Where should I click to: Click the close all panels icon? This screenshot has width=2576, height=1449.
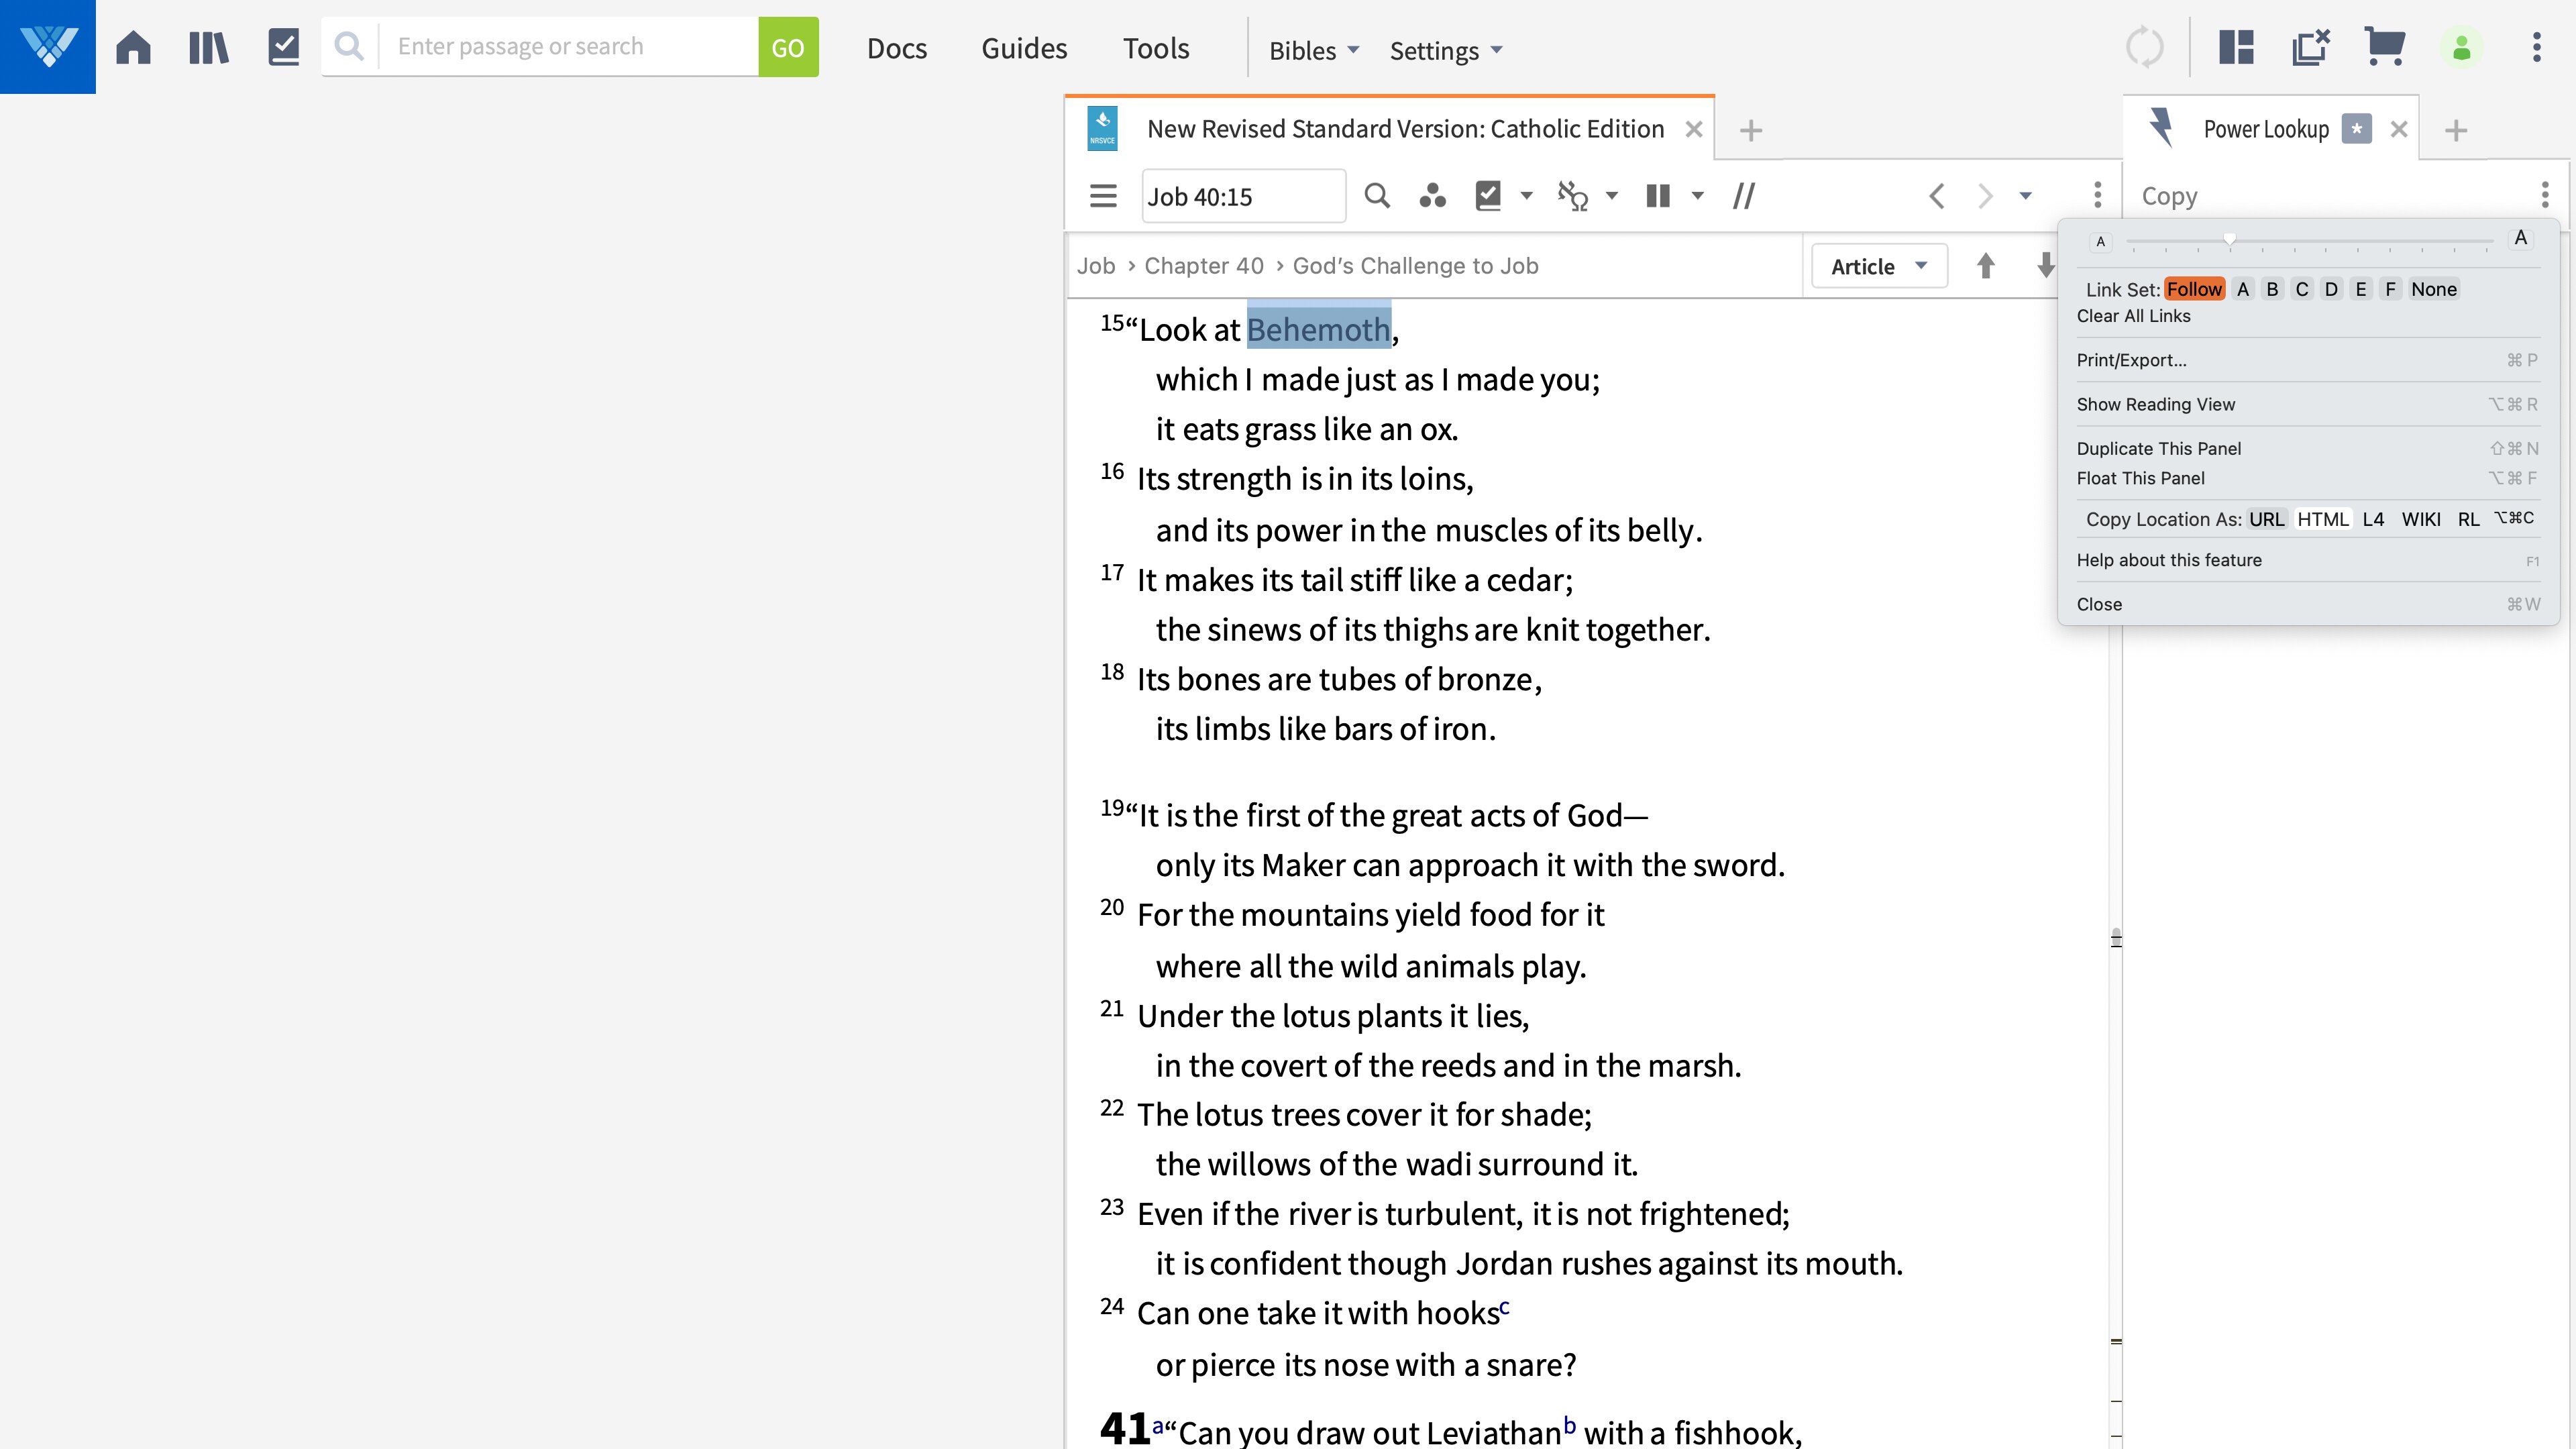click(2311, 47)
